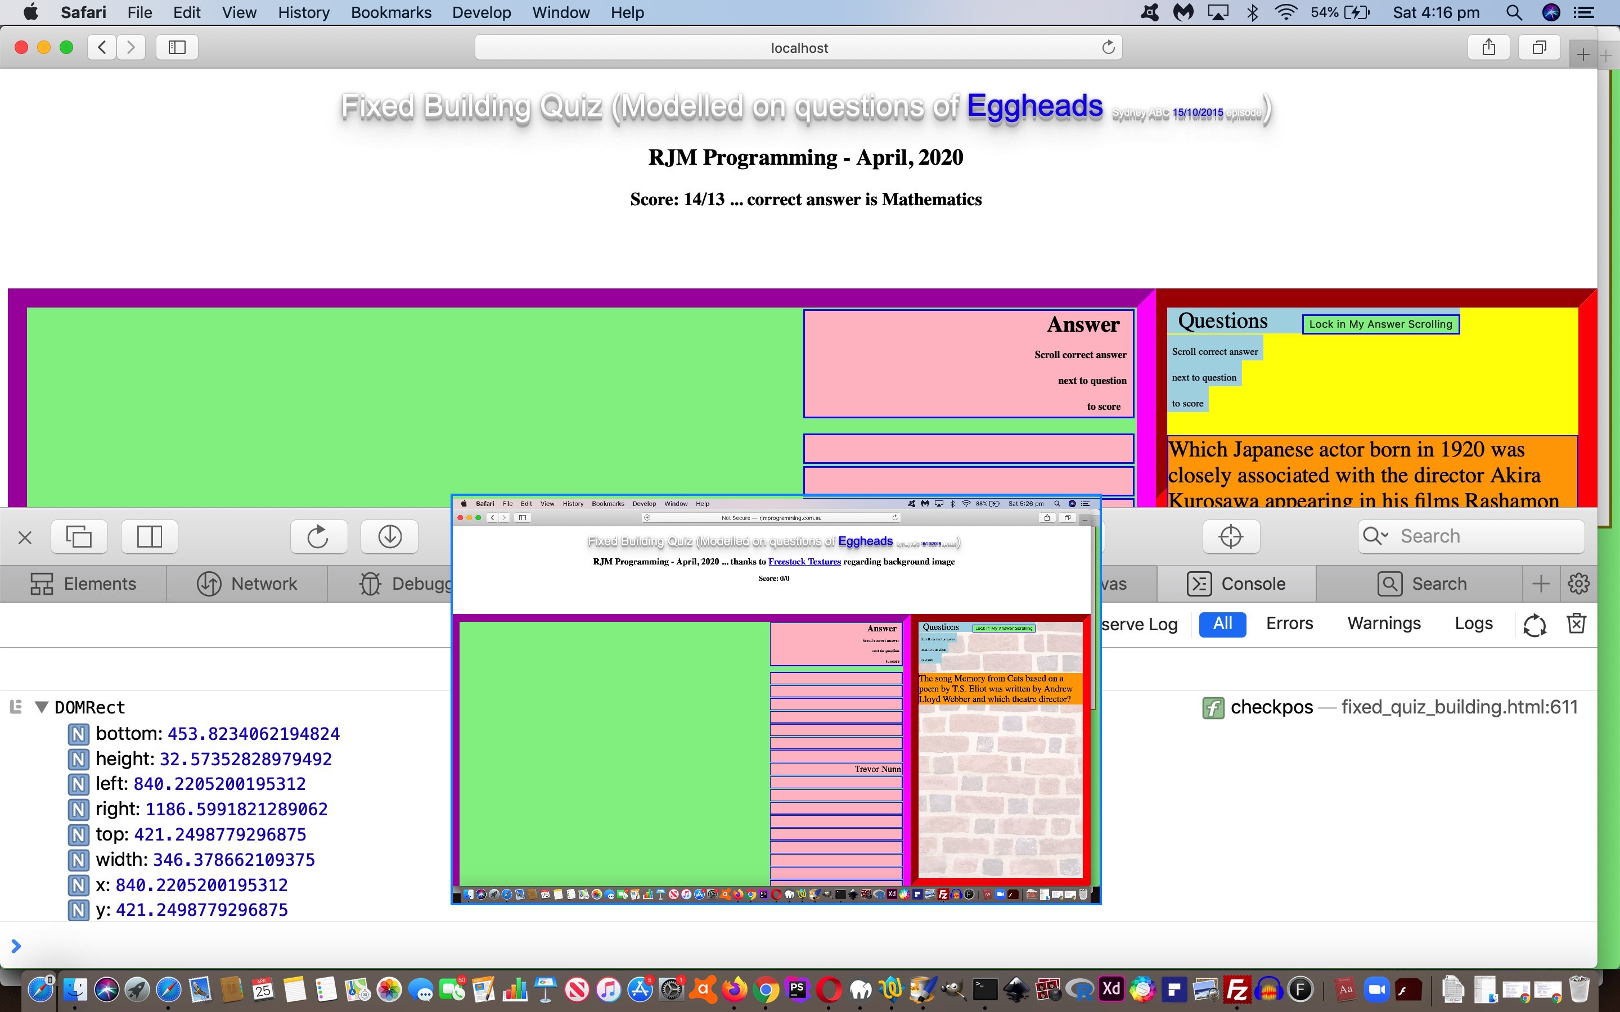
Task: Expand the height property in DOMRect
Action: pyautogui.click(x=78, y=758)
